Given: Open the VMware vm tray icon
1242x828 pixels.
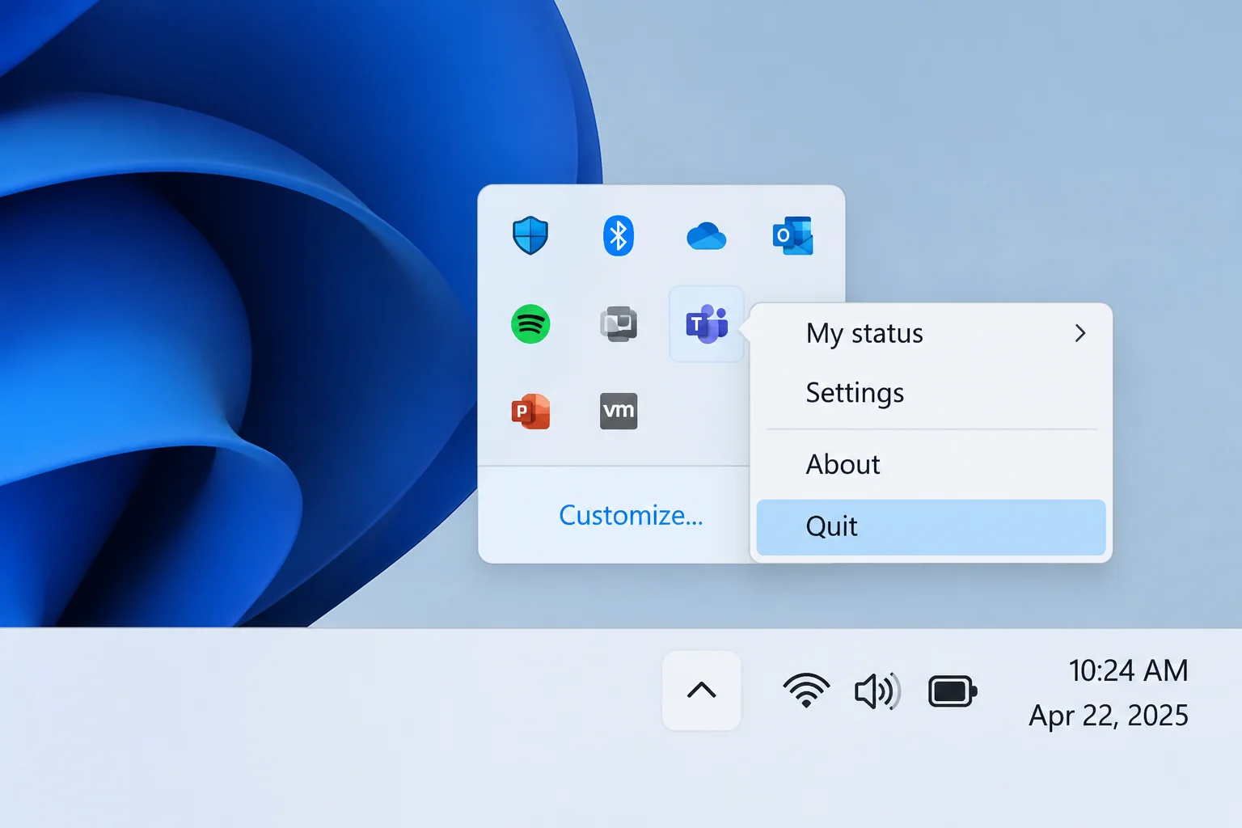Looking at the screenshot, I should click(619, 411).
